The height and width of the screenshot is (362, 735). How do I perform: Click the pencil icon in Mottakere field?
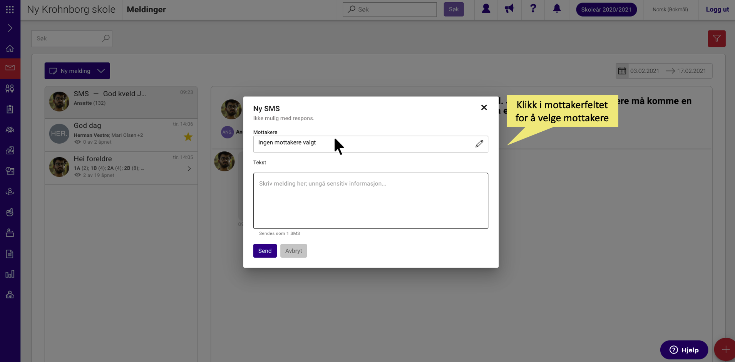[479, 144]
